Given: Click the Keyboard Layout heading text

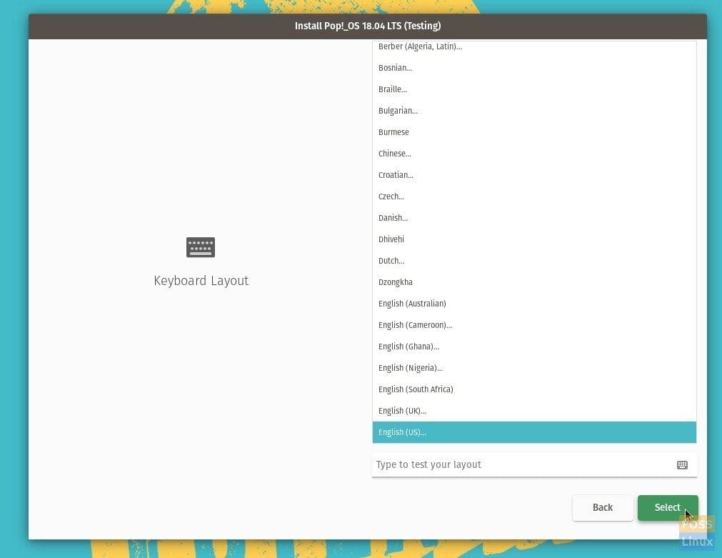Looking at the screenshot, I should (201, 281).
